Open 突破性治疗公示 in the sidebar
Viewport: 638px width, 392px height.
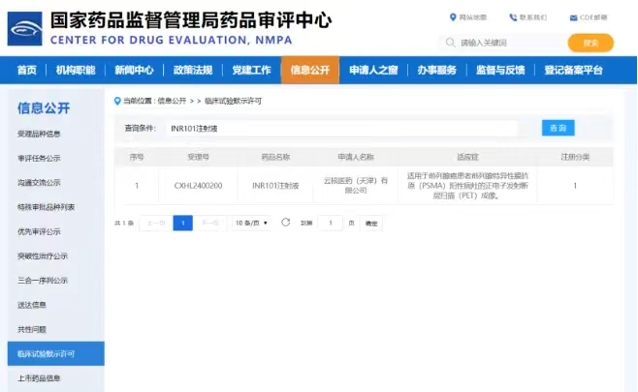43,256
